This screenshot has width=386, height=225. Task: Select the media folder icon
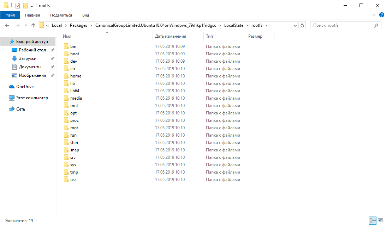click(x=66, y=98)
